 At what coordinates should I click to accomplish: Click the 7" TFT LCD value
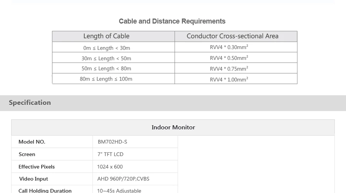click(x=110, y=154)
